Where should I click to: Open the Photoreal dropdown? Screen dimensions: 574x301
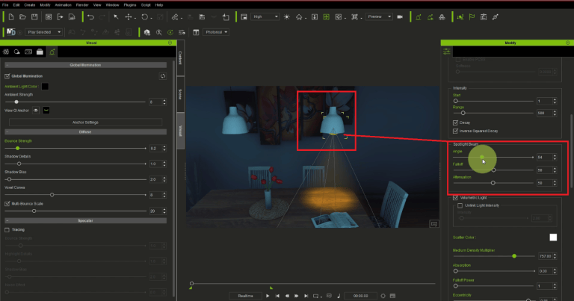coord(216,32)
